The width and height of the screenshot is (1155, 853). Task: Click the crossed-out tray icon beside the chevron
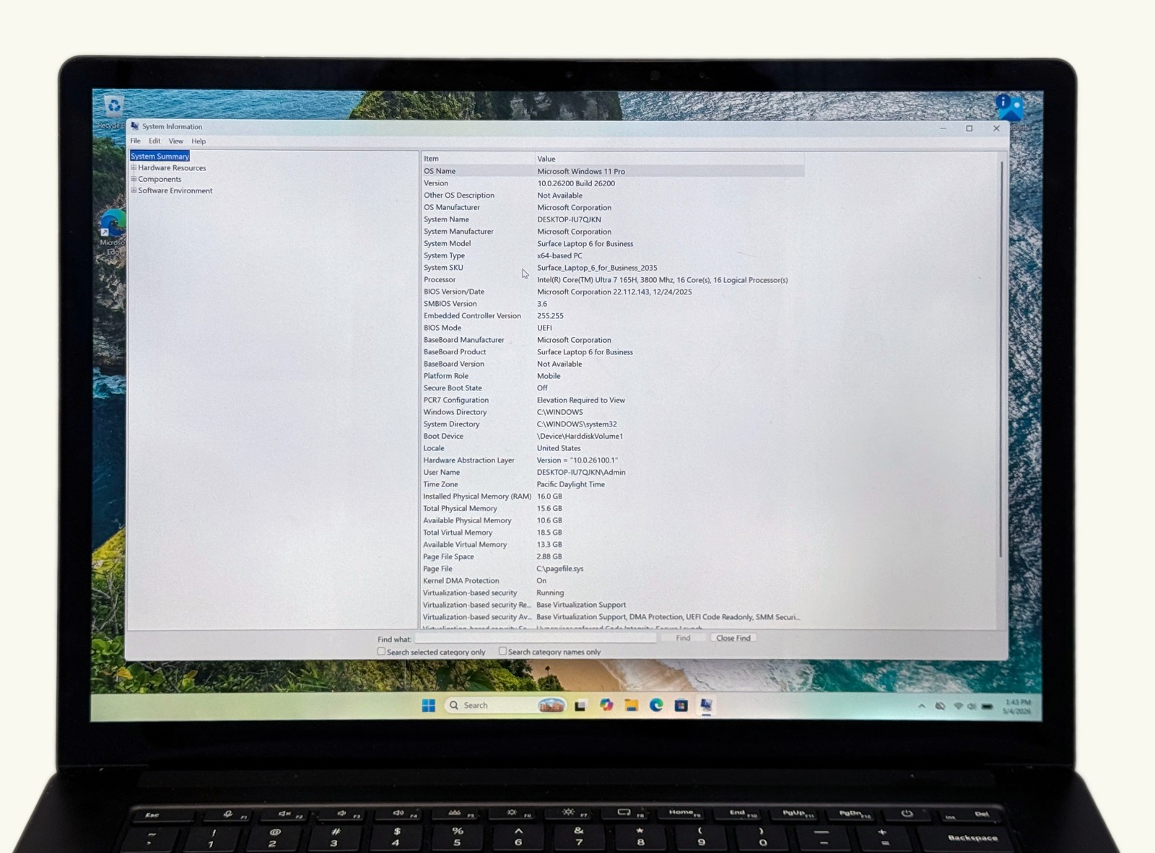pyautogui.click(x=940, y=707)
